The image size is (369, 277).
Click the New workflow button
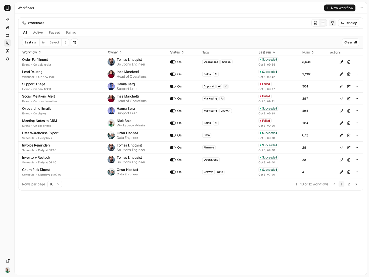(x=340, y=8)
